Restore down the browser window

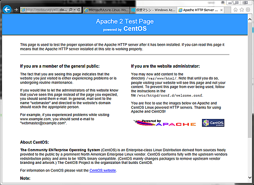point(237,3)
